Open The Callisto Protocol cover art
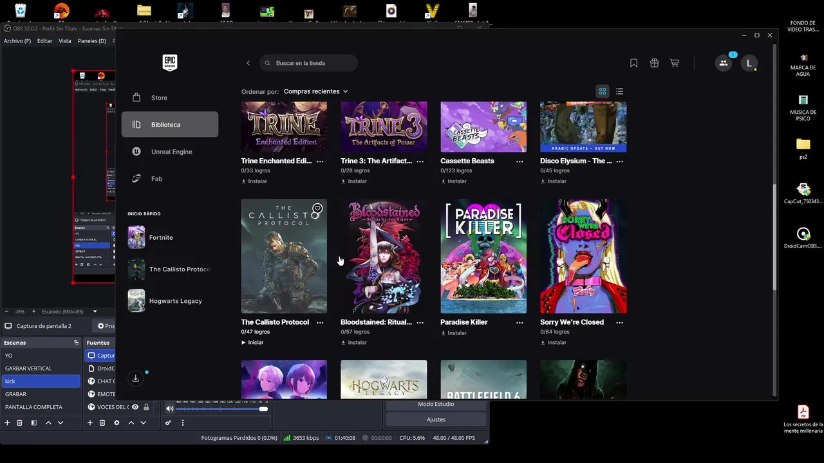Screen dimensions: 824x463 (x=284, y=256)
